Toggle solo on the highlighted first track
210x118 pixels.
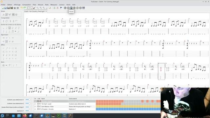coord(38,101)
